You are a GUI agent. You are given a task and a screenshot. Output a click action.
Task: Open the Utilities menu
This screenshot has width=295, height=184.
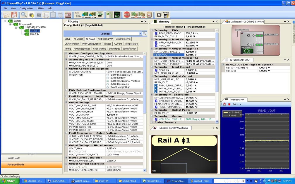coord(40,8)
